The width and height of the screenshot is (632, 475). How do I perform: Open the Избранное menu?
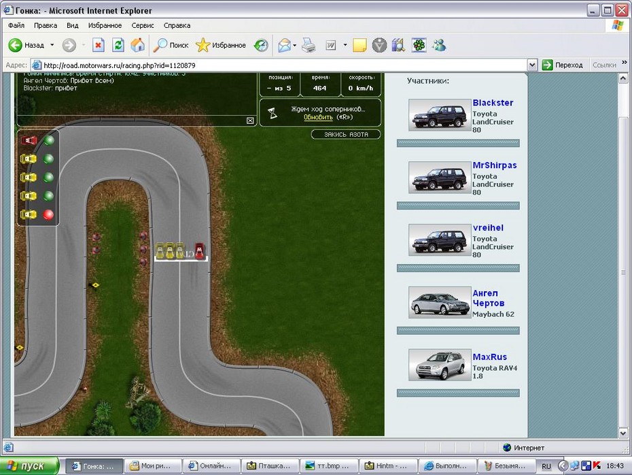tap(105, 25)
